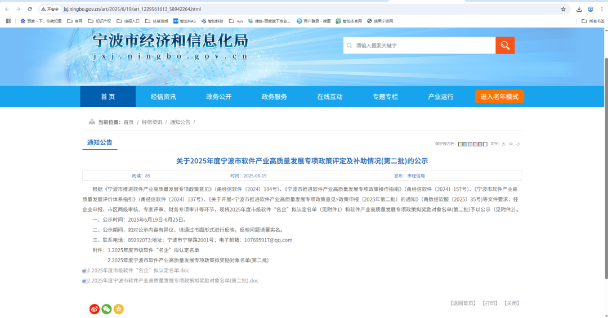The image size is (608, 318).
Task: Reload the page using the refresh icon
Action: [x=28, y=9]
